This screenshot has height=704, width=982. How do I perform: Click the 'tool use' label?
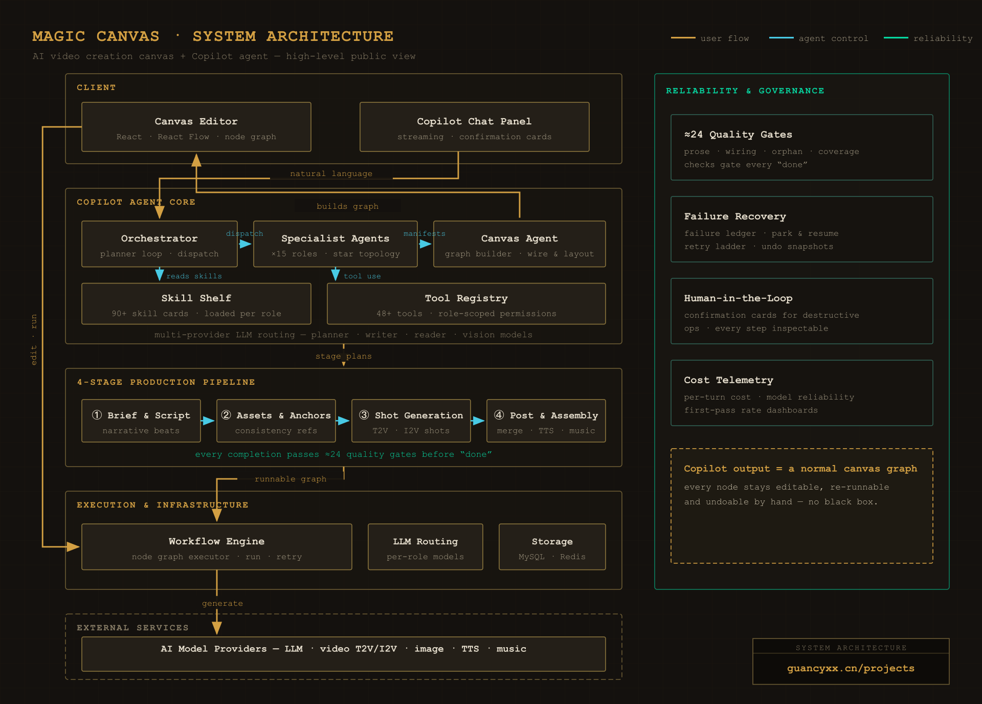point(362,276)
